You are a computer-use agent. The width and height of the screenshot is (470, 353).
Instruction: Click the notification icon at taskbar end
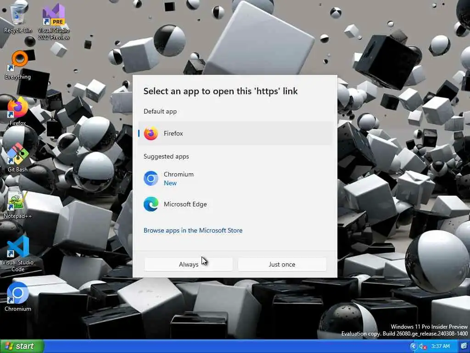[464, 346]
